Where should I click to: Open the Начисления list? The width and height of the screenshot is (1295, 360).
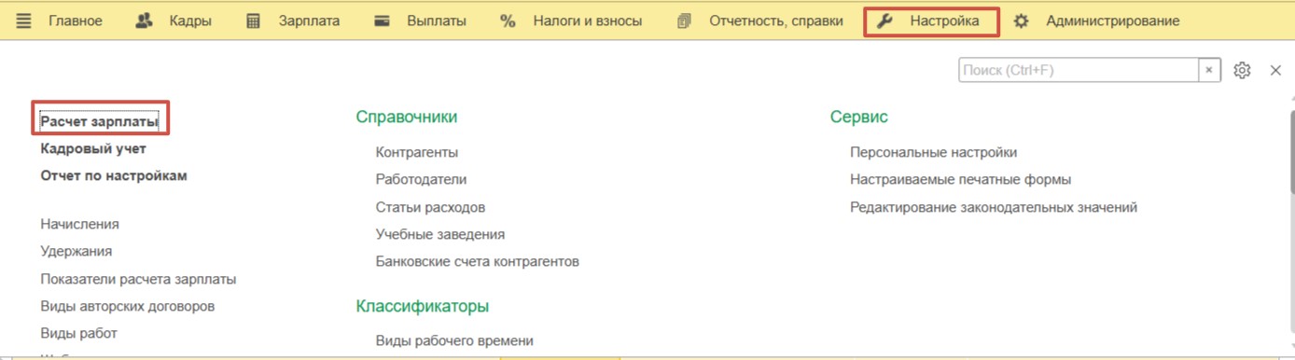79,224
